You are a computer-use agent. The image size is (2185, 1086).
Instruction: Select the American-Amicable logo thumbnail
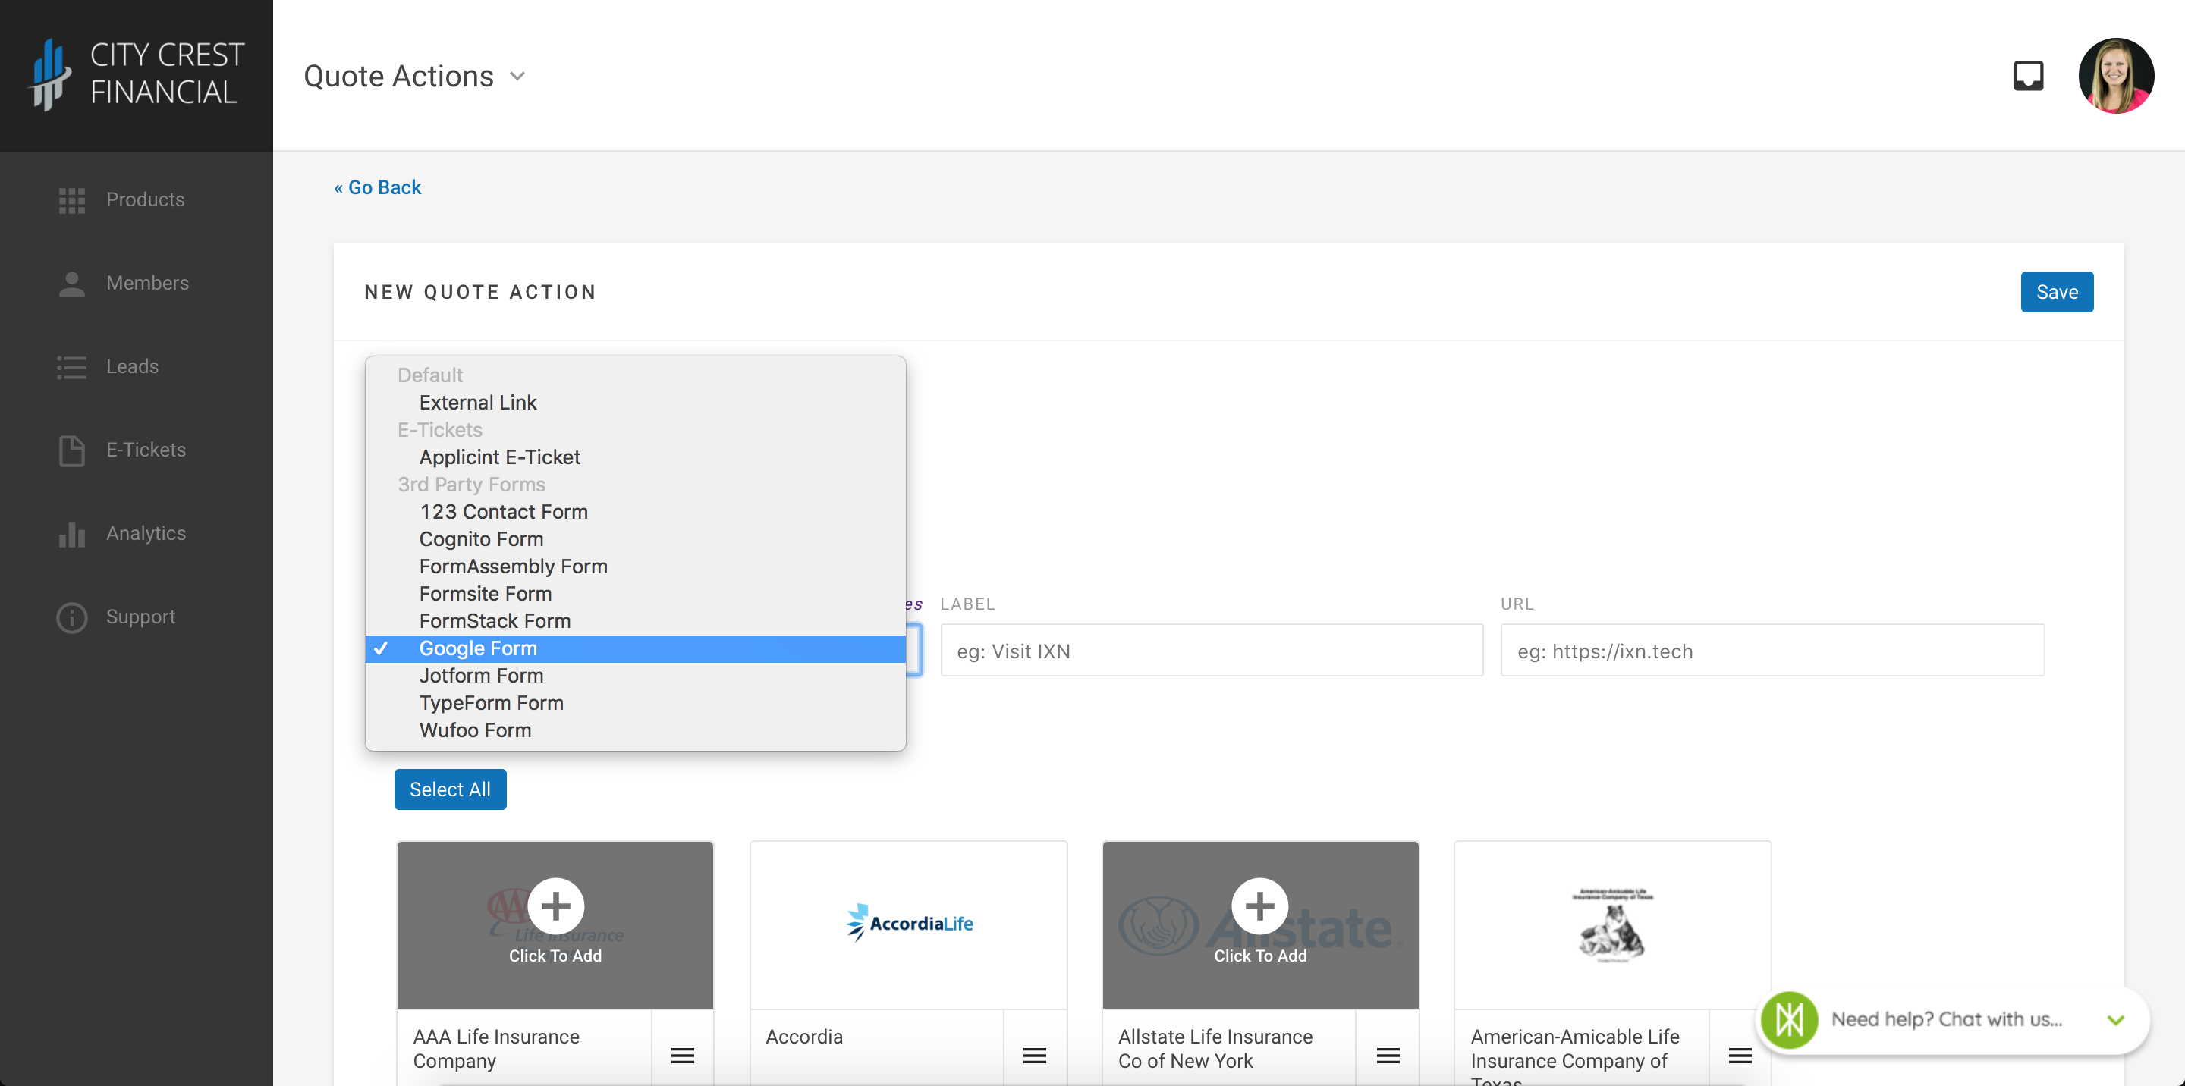tap(1611, 925)
